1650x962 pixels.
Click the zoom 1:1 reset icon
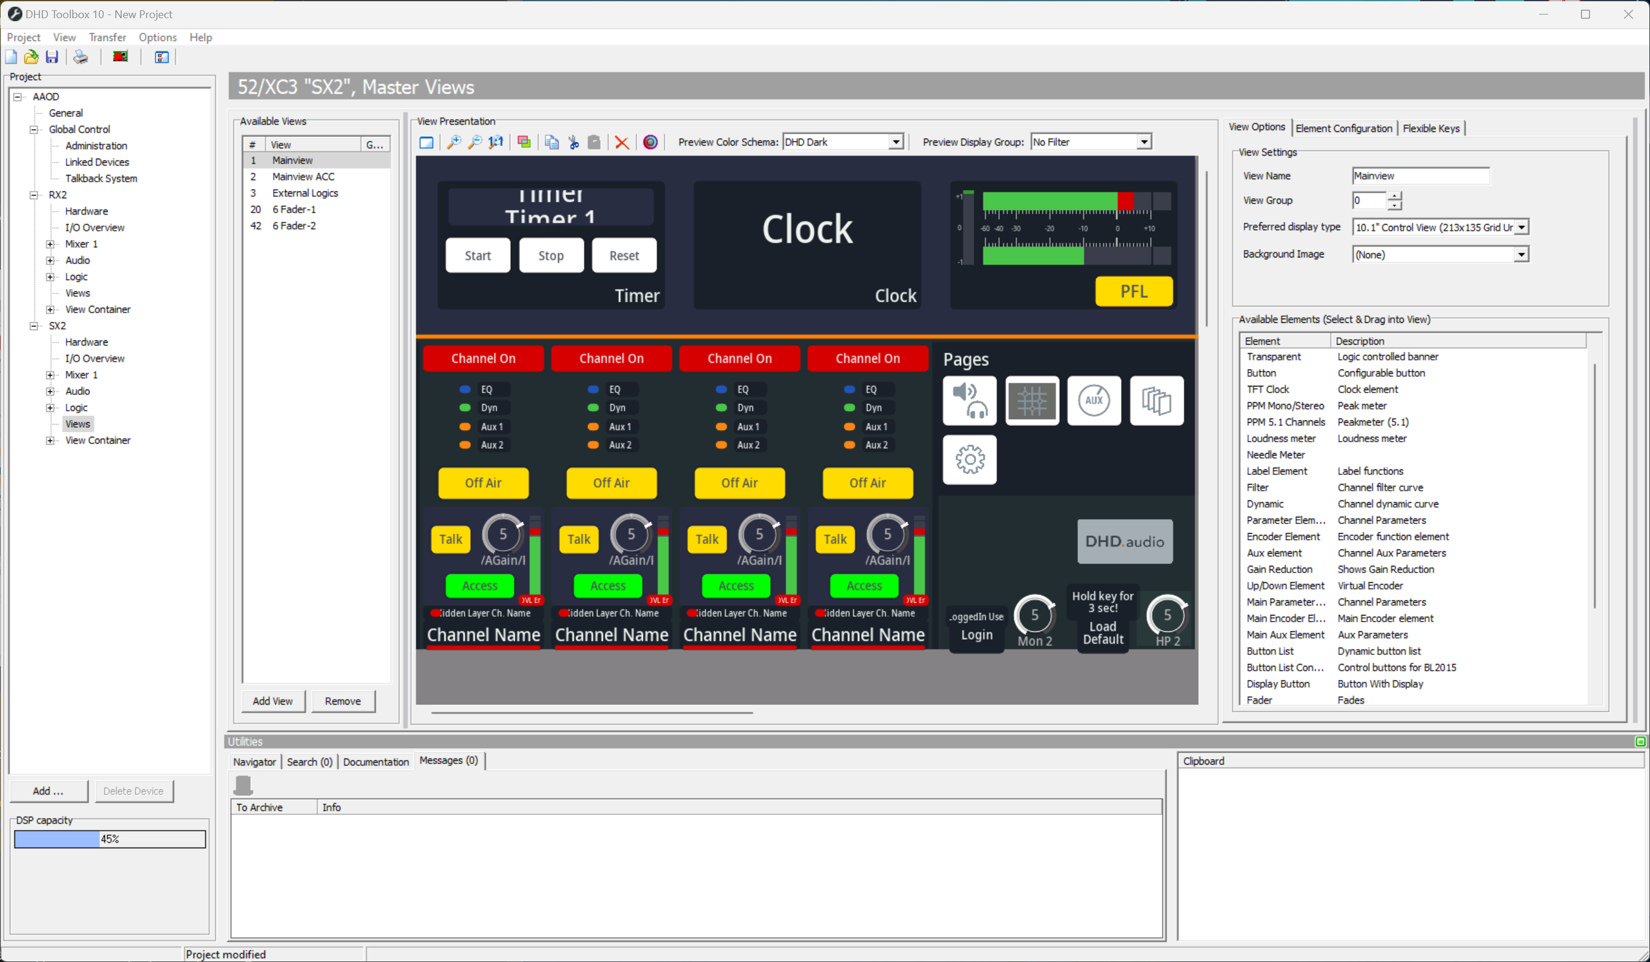[x=496, y=142]
